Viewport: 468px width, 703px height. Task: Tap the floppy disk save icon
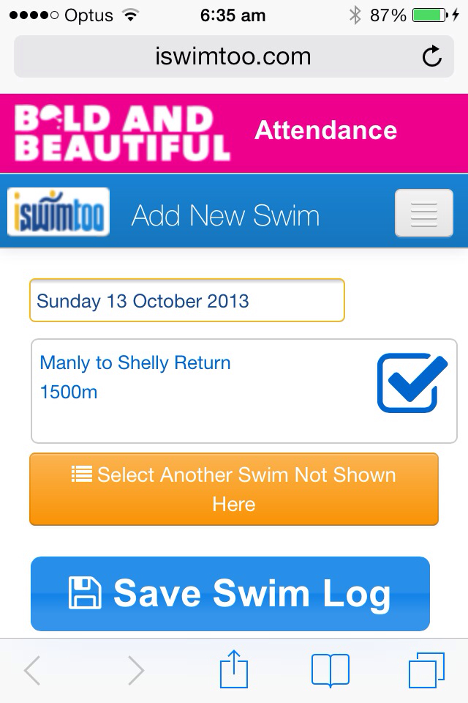[85, 592]
